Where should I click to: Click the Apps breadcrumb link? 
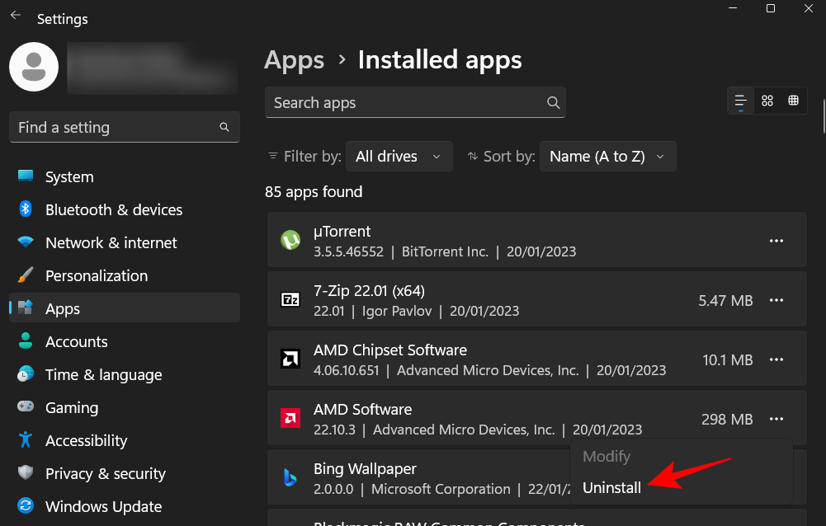pyautogui.click(x=293, y=59)
